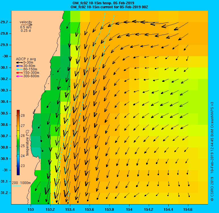Click the 28 tick on temperature scale
219x213 pixels.
[23, 116]
